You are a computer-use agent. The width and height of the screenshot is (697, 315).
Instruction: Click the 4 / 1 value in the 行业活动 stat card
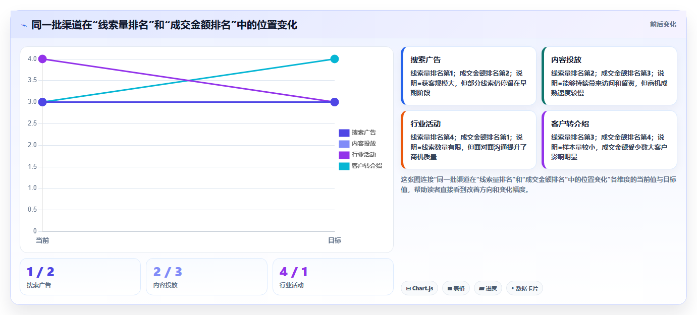click(x=294, y=272)
